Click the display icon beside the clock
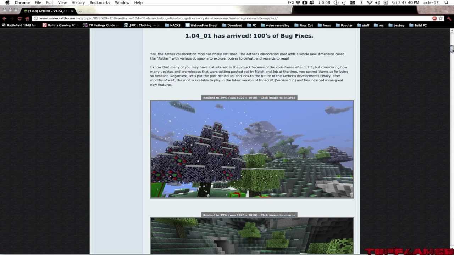The image size is (454, 255). click(x=386, y=2)
